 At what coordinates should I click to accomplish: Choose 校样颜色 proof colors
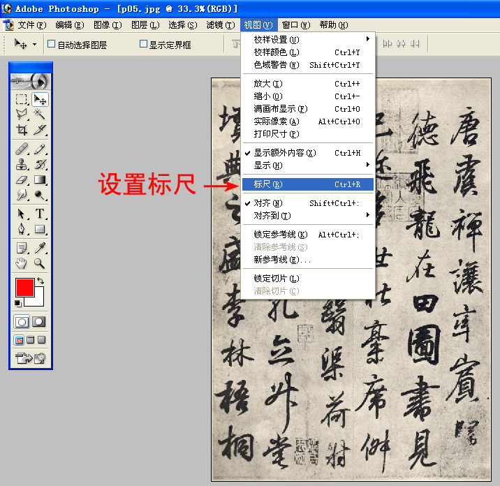[308, 52]
